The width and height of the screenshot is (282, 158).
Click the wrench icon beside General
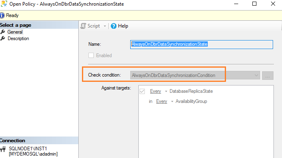(3, 32)
